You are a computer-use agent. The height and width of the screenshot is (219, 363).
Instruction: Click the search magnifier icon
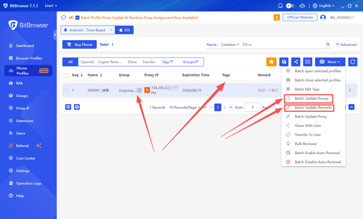[328, 44]
